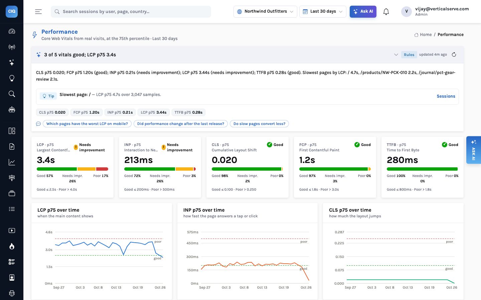This screenshot has width=481, height=300.
Task: Open the line chart sidebar icon
Action: (x=12, y=162)
